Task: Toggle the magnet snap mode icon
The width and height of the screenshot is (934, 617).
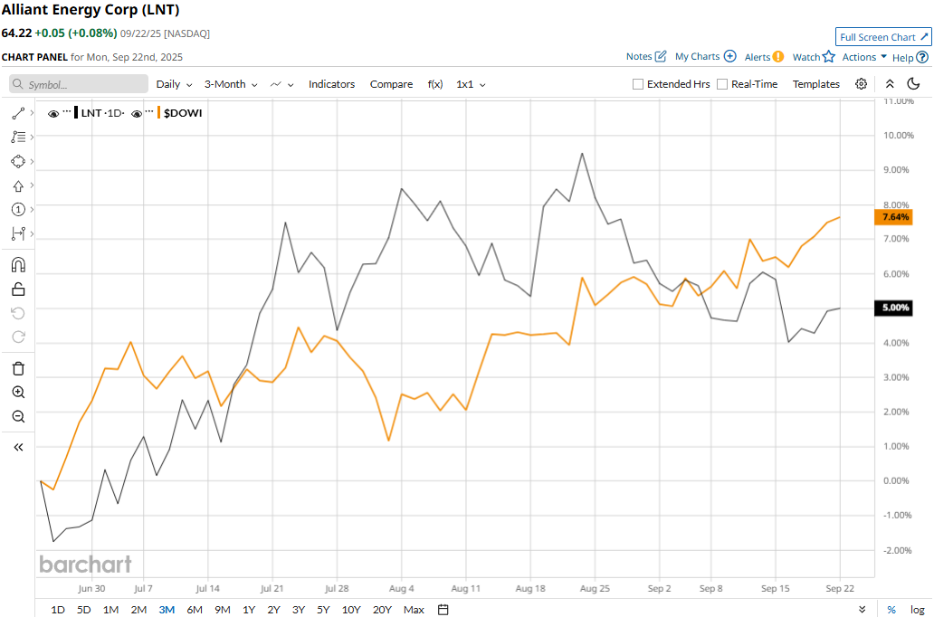Action: 18,264
